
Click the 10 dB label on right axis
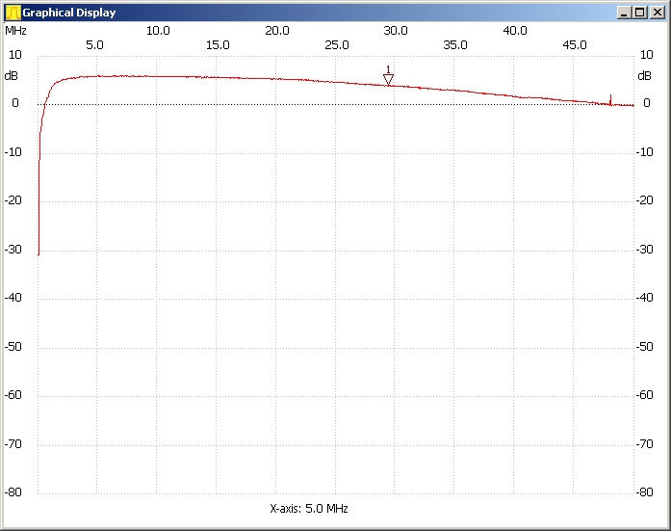646,55
